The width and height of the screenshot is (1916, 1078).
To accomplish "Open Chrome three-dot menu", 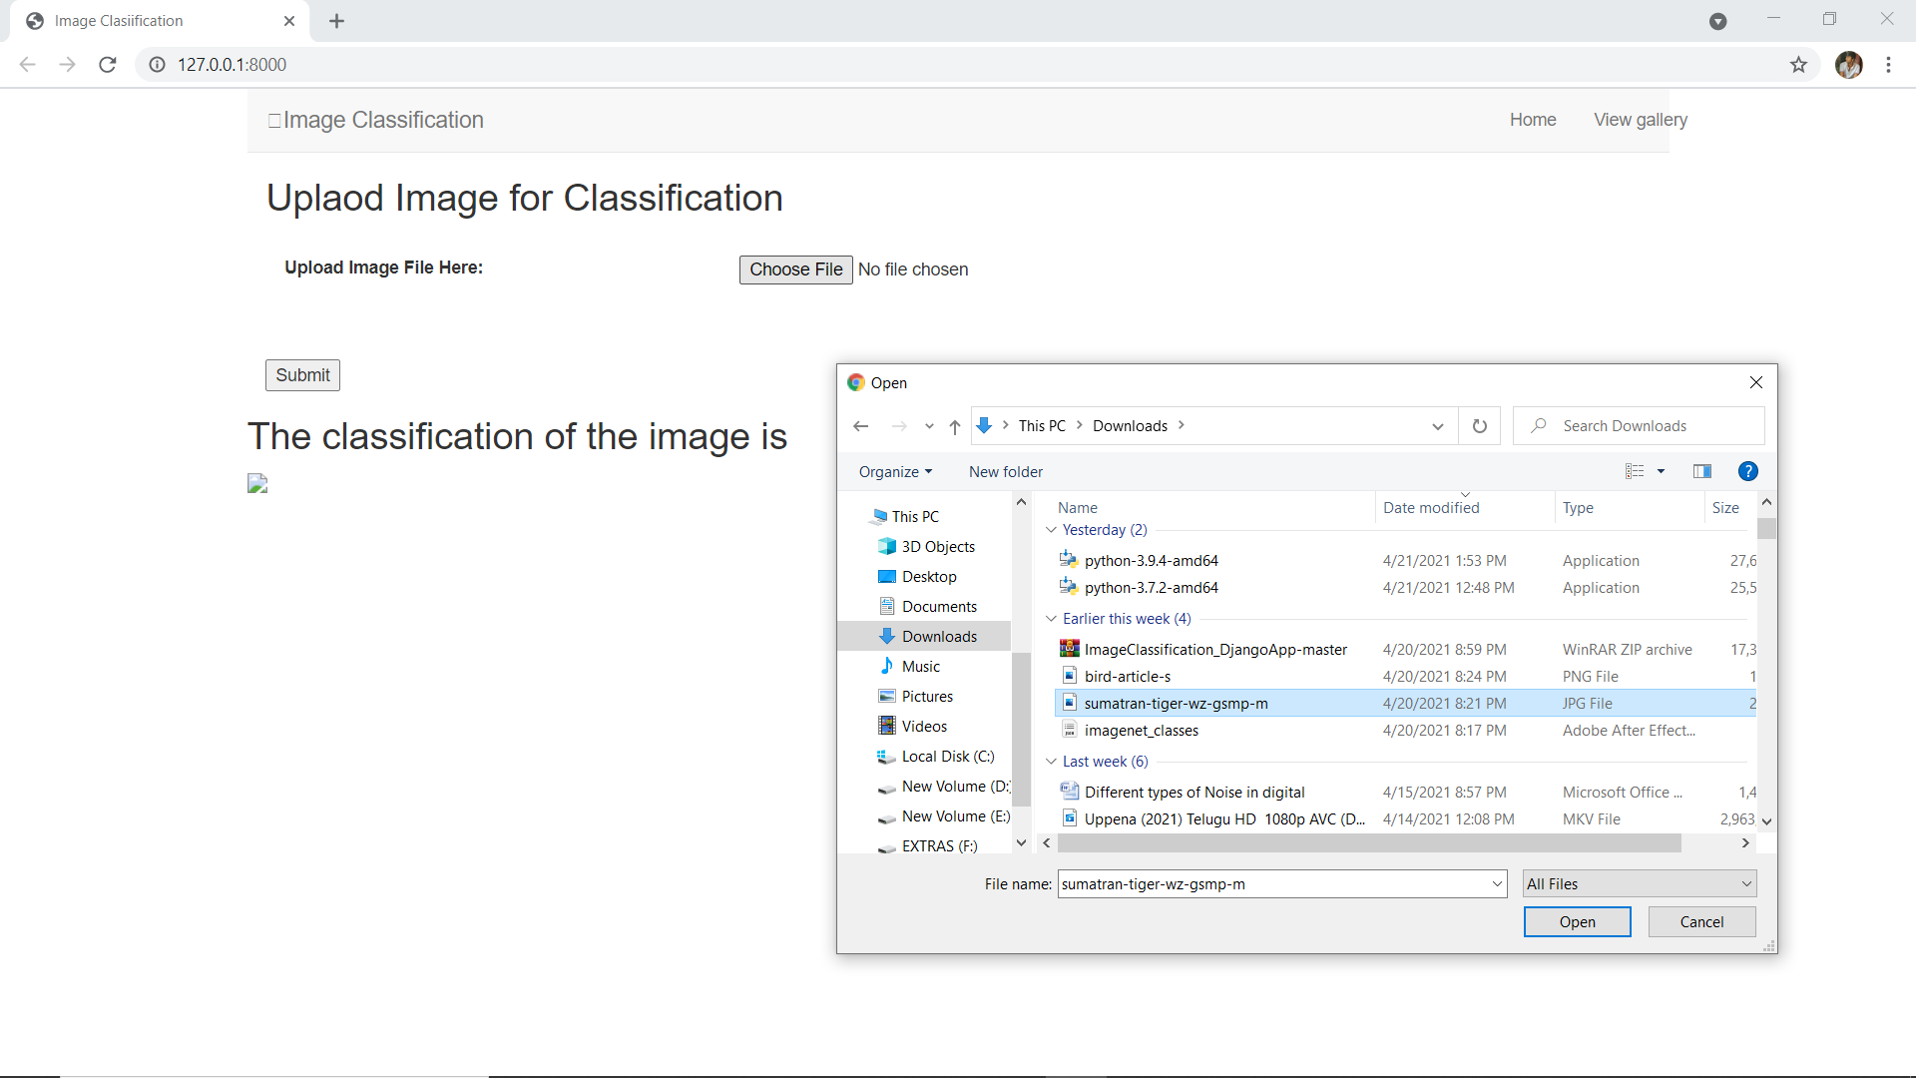I will click(1888, 65).
